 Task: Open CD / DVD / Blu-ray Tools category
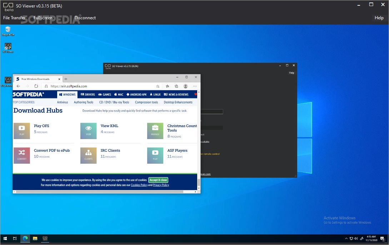pyautogui.click(x=114, y=102)
